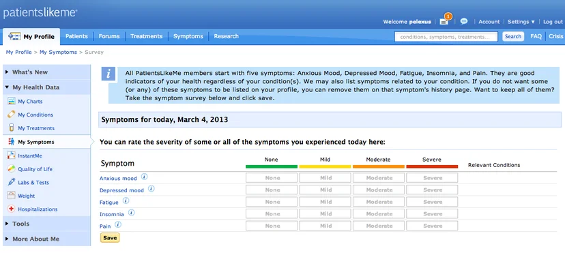Image resolution: width=565 pixels, height=253 pixels.
Task: Click the Search button
Action: coord(513,36)
